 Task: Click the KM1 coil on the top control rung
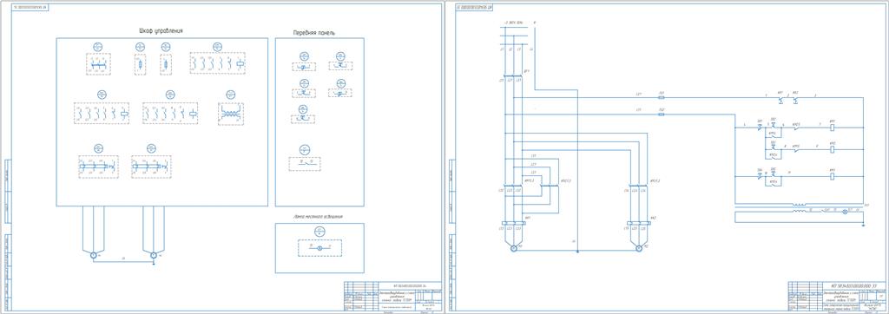[833, 128]
